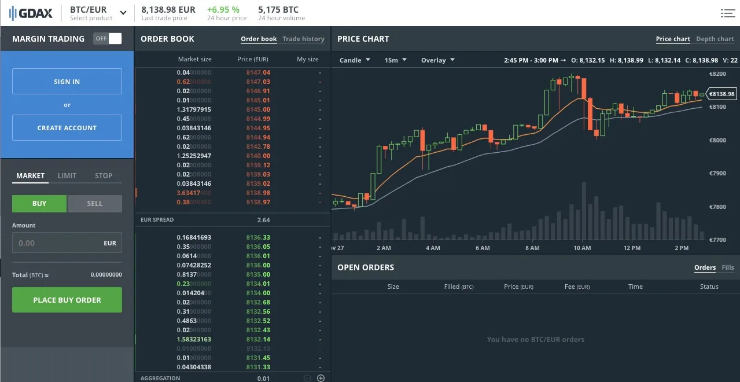This screenshot has height=382, width=740.
Task: Click bid price 8132.14
Action: click(x=258, y=339)
